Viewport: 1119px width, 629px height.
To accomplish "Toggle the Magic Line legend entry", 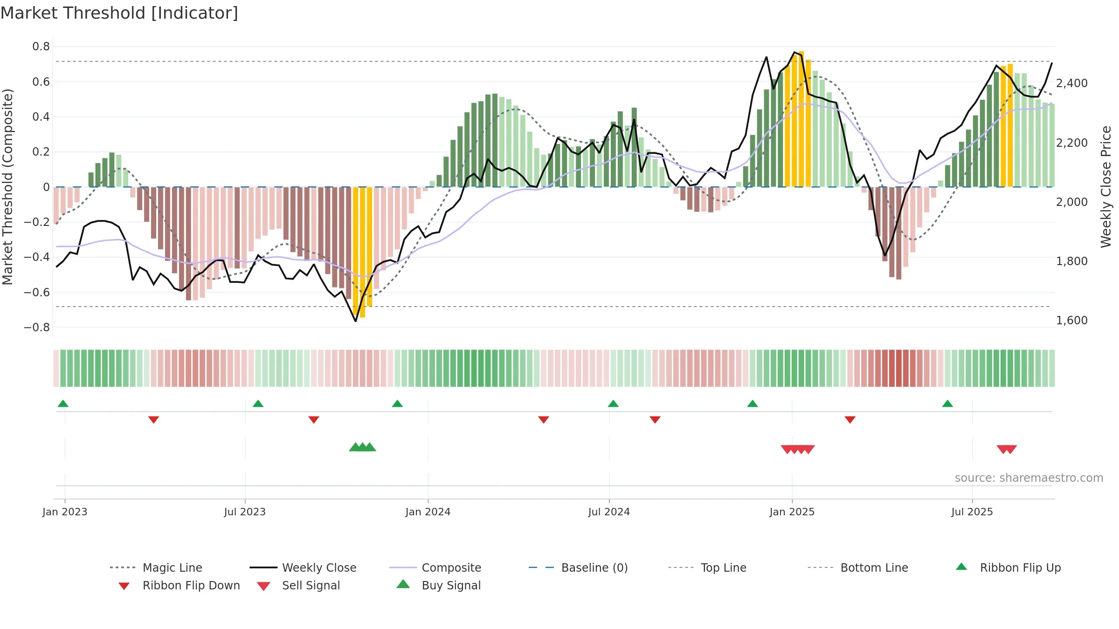I will pos(156,567).
